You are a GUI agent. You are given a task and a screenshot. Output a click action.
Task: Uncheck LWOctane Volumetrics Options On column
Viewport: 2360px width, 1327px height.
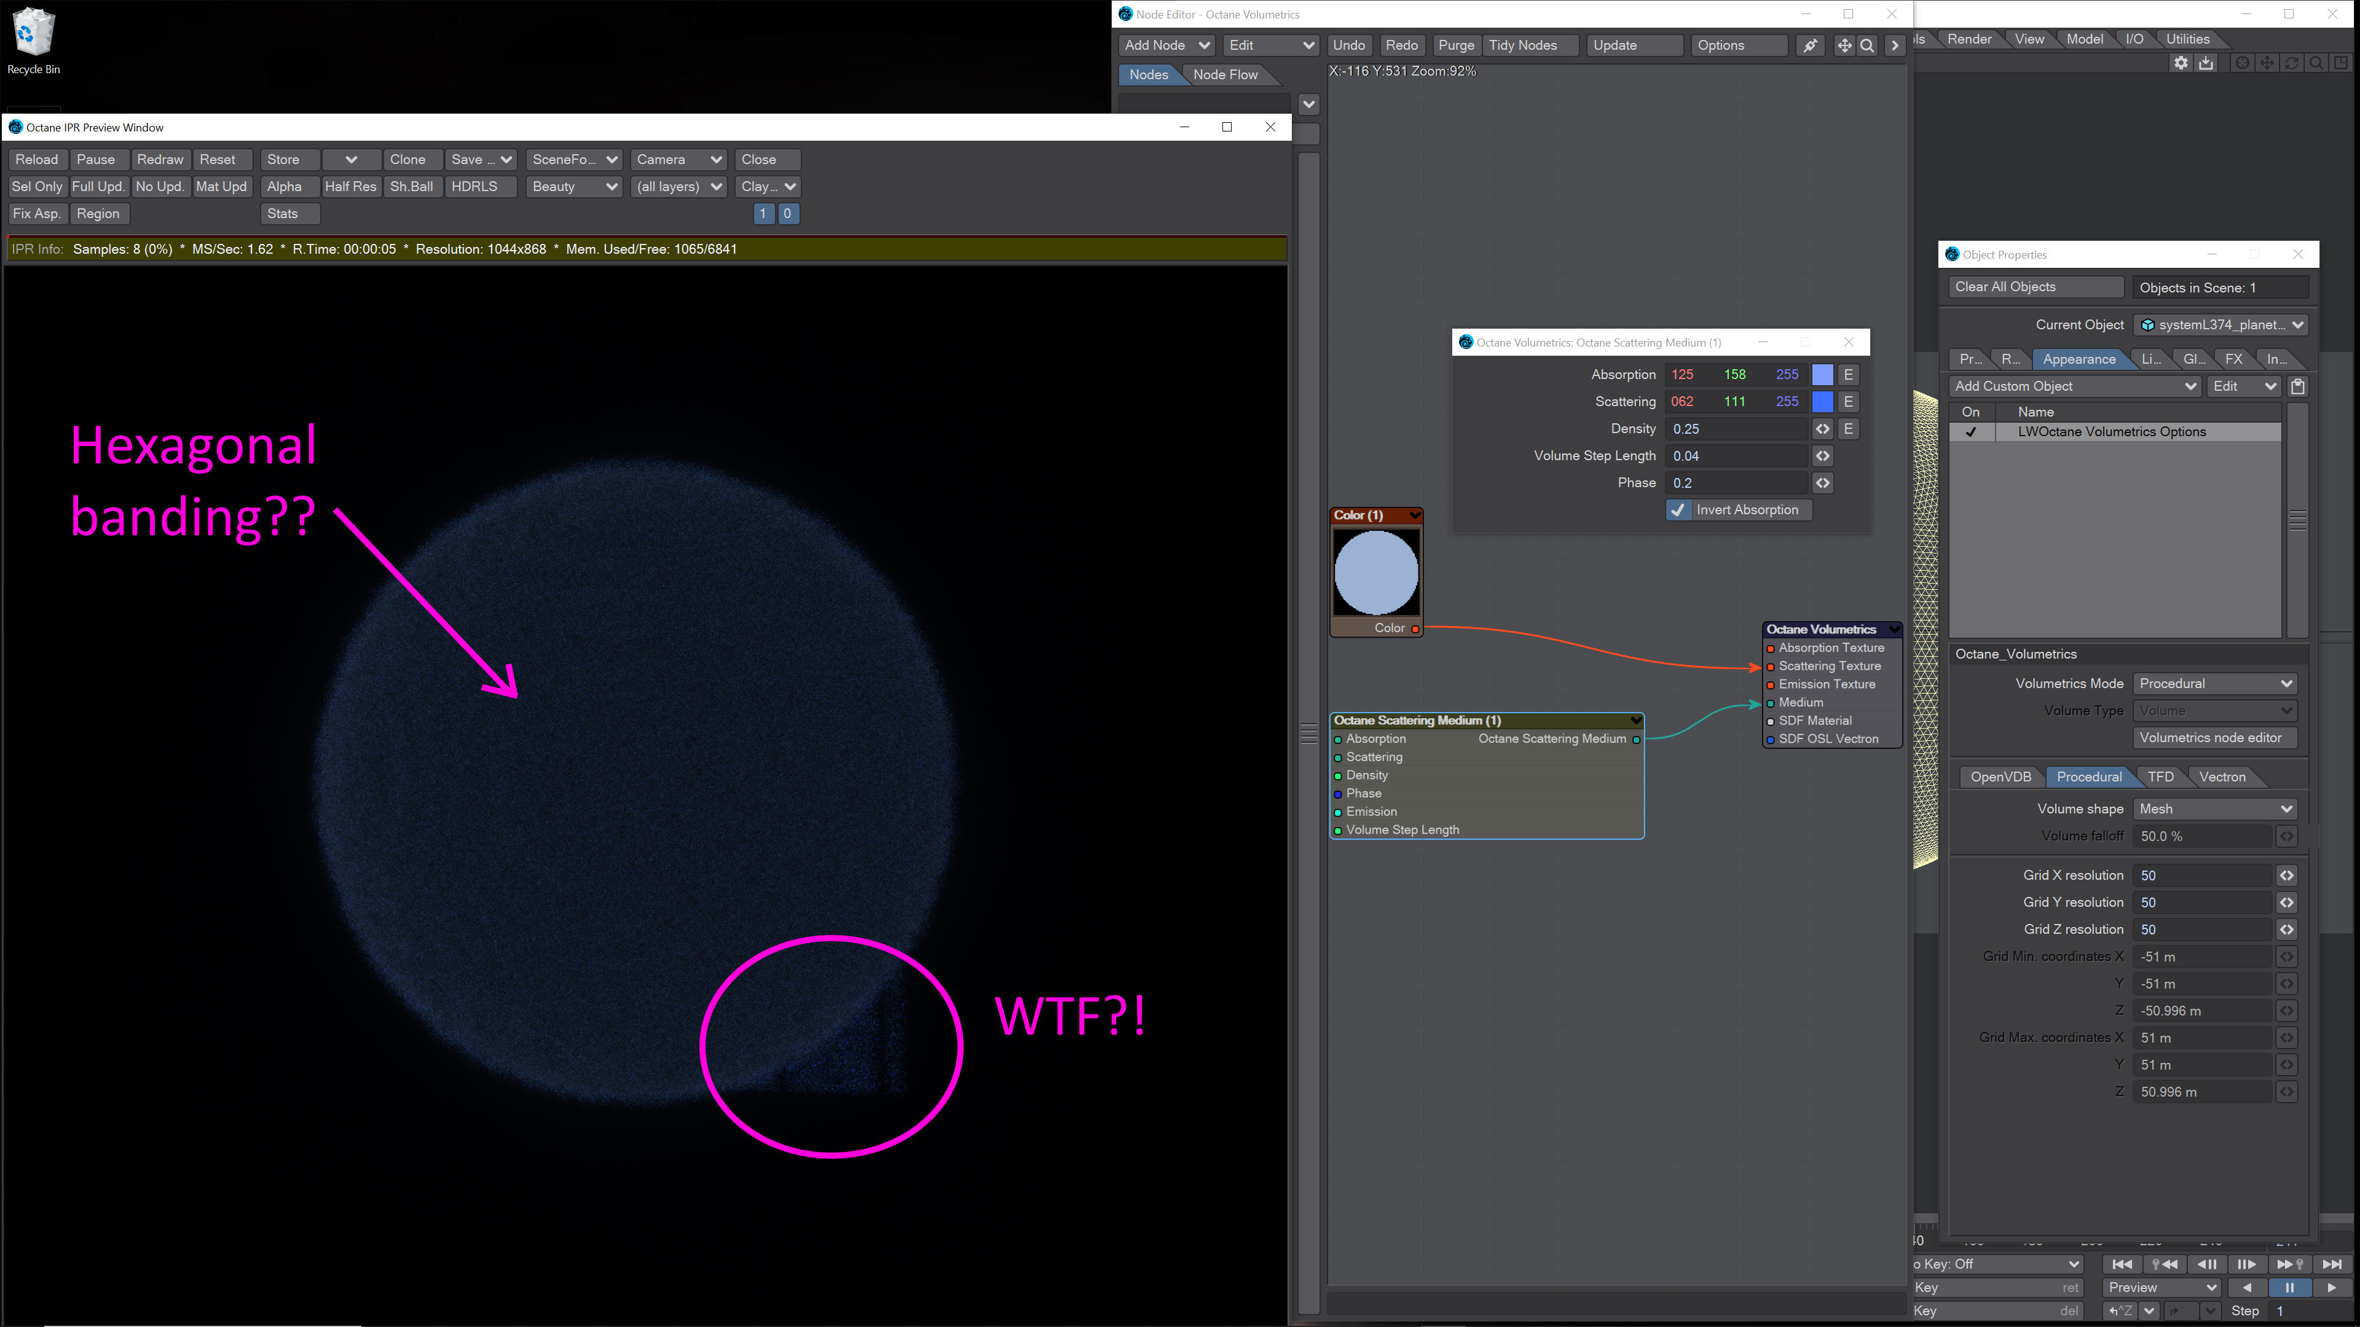point(1970,433)
